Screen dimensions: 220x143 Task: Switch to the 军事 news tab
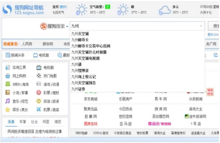(x=22, y=122)
